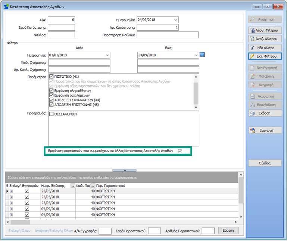The width and height of the screenshot is (287, 241).
Task: Create a new filter with Νέο Φίλτρο
Action: coord(265,48)
